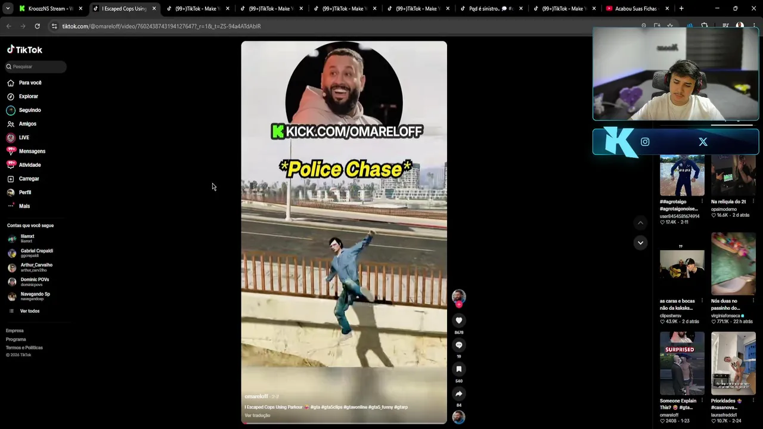Open clipestwrsv profile link

tap(671, 316)
